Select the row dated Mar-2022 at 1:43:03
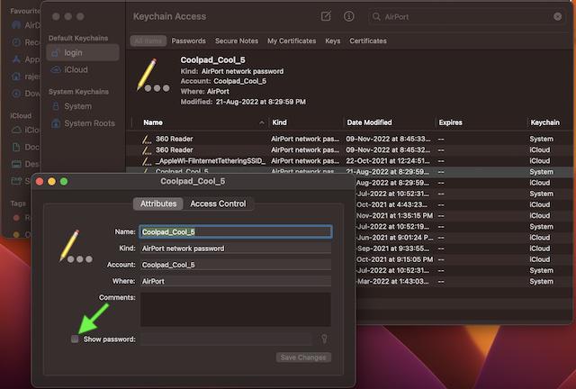 pyautogui.click(x=464, y=282)
